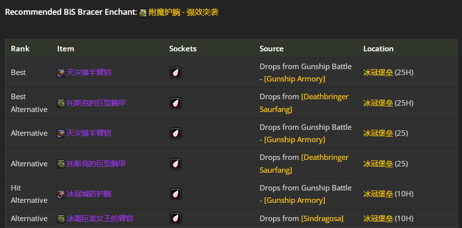Click the 托斯克的巨型腕甲 icon in the Best Alternative row

click(x=61, y=103)
